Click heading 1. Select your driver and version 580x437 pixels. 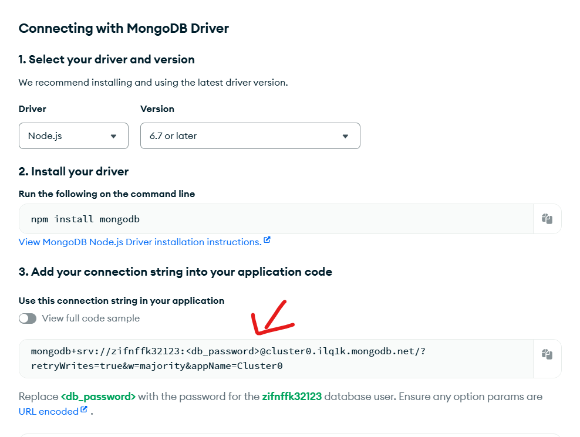[106, 59]
